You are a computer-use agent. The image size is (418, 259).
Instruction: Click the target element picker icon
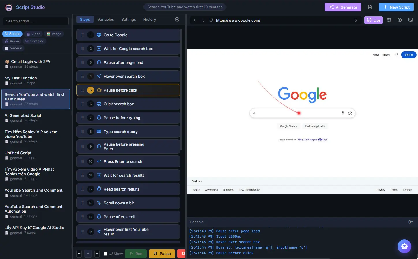point(400,20)
